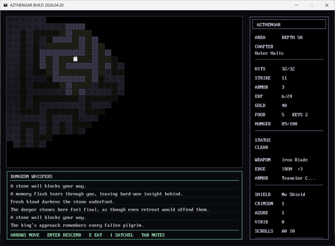Open the I SATCHEL command
Image resolution: width=335 pixels, height=246 pixels.
coord(121,235)
